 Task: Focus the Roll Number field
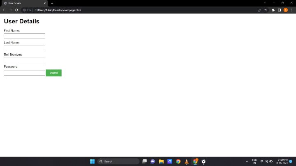tap(24, 60)
